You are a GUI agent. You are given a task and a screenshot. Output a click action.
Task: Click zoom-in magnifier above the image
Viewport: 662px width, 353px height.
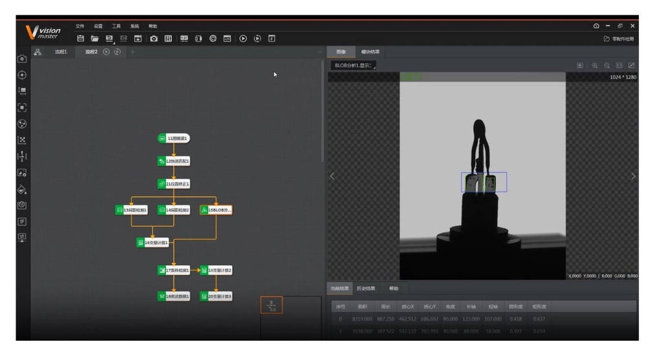[x=595, y=65]
